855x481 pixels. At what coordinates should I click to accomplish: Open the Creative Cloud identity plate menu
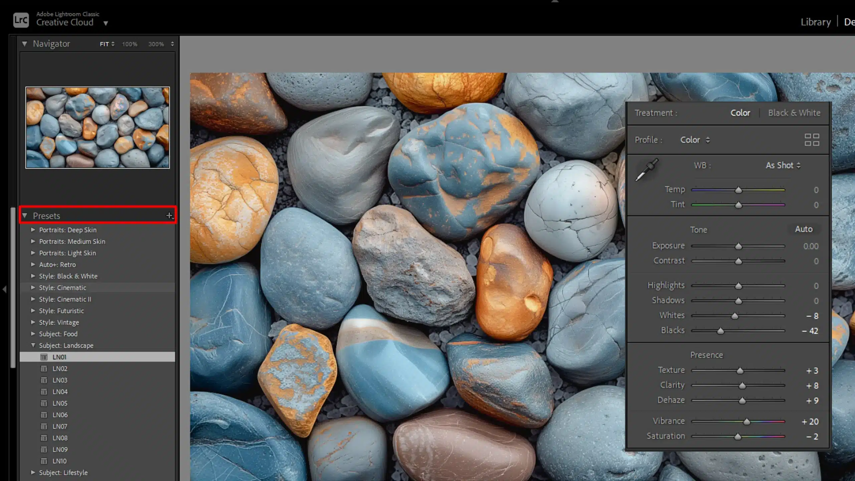(106, 23)
